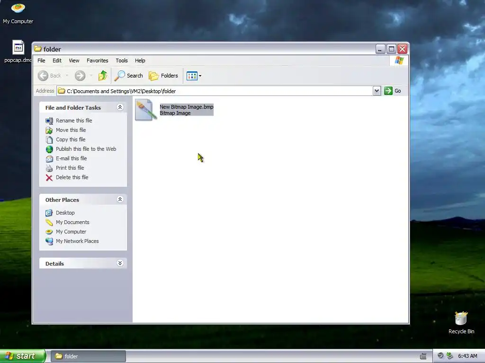Click the Go button
The width and height of the screenshot is (485, 363).
(x=393, y=91)
